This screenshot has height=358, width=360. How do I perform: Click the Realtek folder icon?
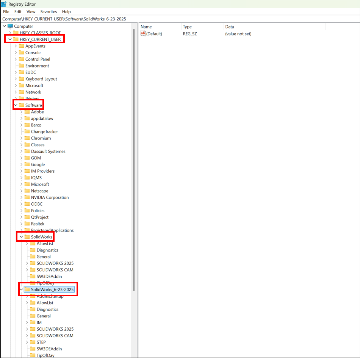[x=27, y=224]
